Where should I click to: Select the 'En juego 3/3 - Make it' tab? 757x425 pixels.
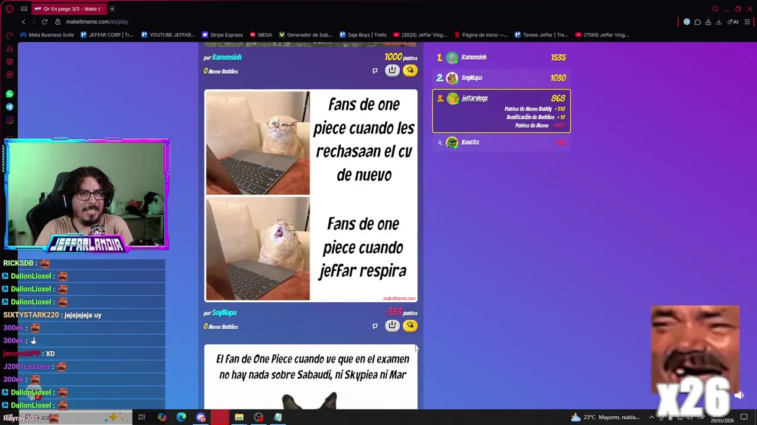[x=68, y=9]
